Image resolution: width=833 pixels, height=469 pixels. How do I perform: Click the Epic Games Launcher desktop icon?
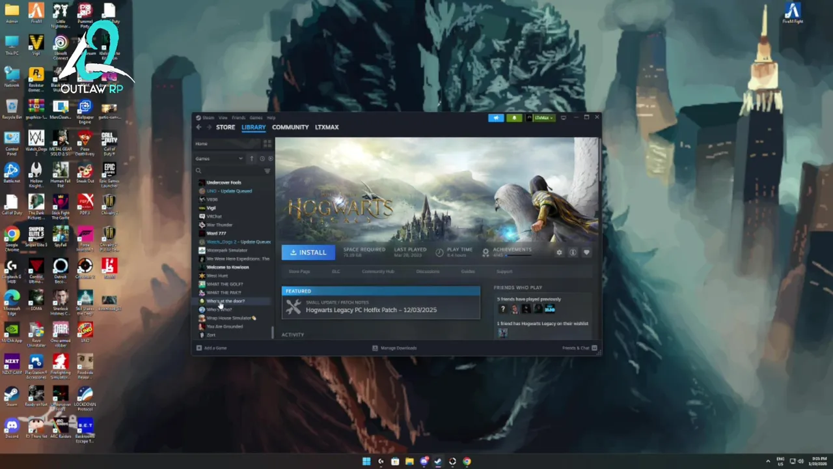[x=109, y=173]
